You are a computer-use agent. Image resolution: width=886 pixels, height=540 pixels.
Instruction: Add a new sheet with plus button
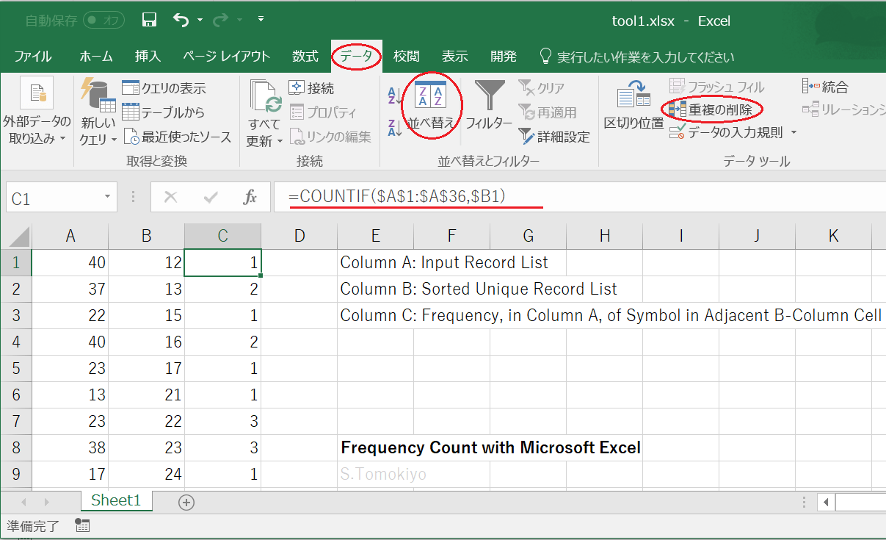click(x=186, y=503)
